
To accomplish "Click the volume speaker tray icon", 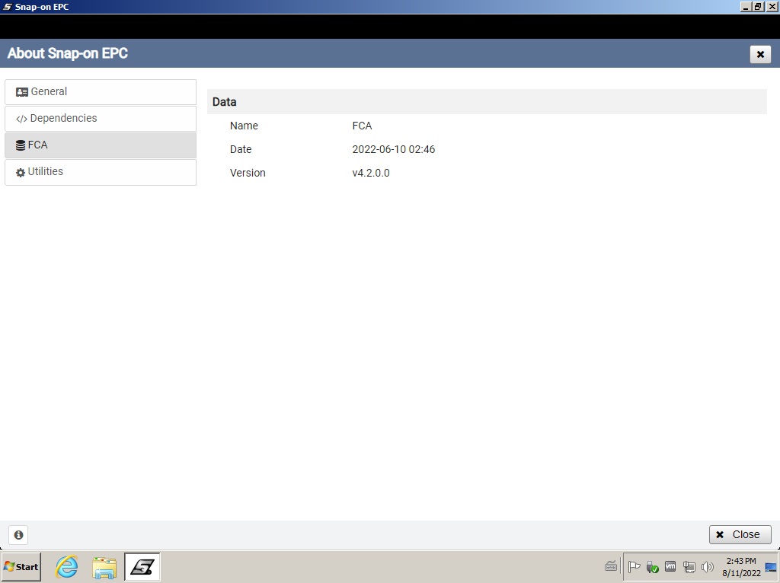I will coord(707,566).
